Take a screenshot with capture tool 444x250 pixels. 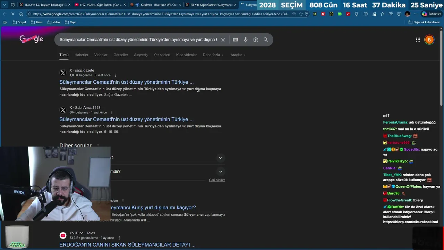[x=399, y=14]
